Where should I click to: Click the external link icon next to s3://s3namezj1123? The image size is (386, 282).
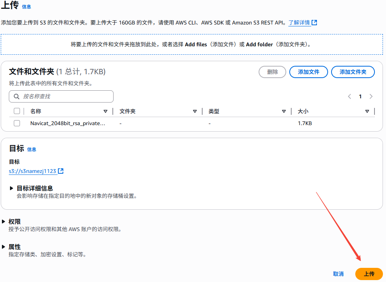[61, 171]
